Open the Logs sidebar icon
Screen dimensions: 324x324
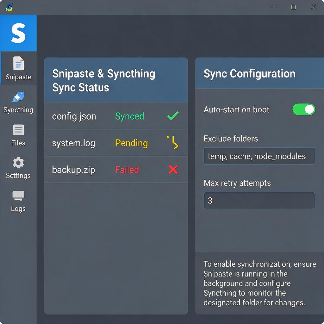click(x=18, y=195)
